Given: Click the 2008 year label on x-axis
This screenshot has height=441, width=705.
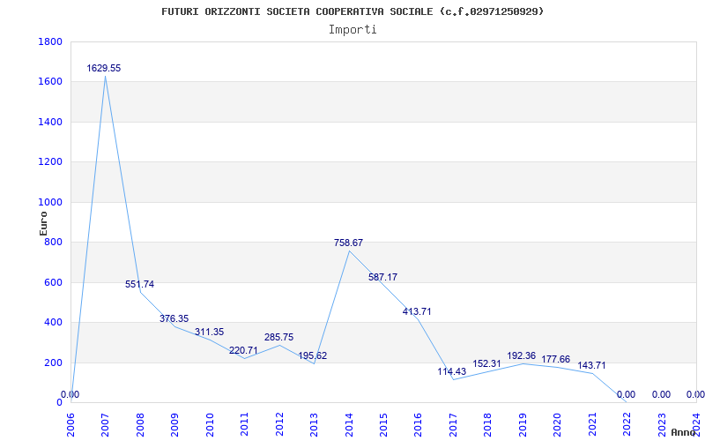Looking at the screenshot, I should (x=140, y=425).
